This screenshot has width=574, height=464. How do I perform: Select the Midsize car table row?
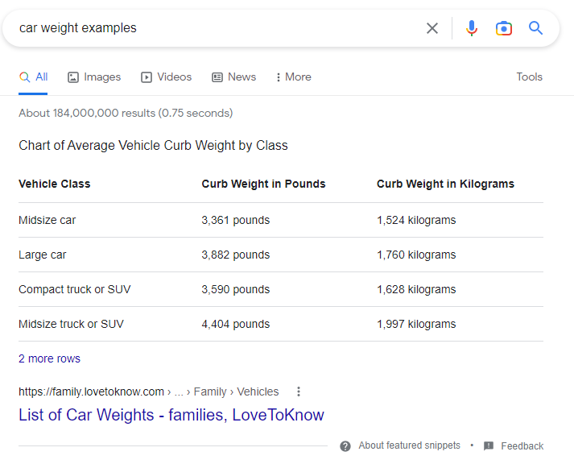(x=281, y=220)
